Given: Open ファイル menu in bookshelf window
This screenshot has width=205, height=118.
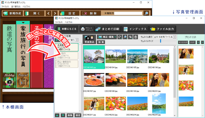Looking at the screenshot, I should tap(5, 6).
